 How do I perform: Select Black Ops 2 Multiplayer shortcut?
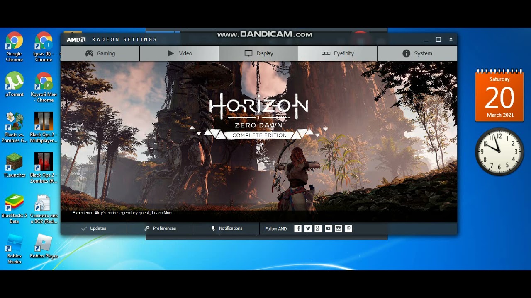[44, 127]
